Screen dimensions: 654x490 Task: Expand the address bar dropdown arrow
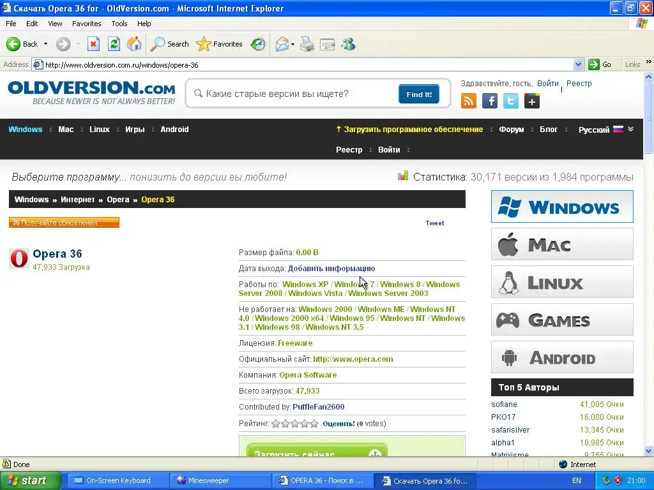[578, 64]
